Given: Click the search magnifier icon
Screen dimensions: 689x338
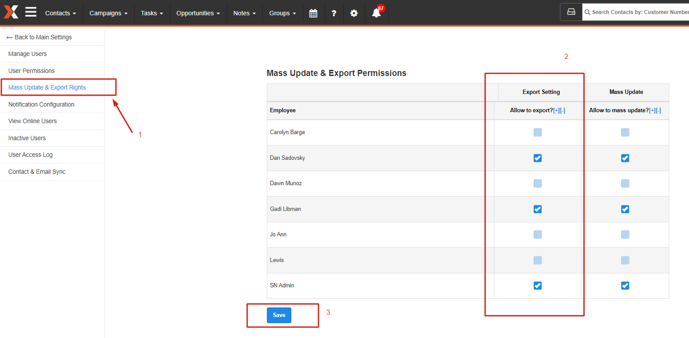Looking at the screenshot, I should tap(587, 12).
